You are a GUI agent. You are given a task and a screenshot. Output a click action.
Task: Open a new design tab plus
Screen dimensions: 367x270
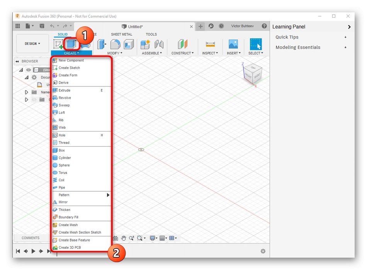click(200, 26)
